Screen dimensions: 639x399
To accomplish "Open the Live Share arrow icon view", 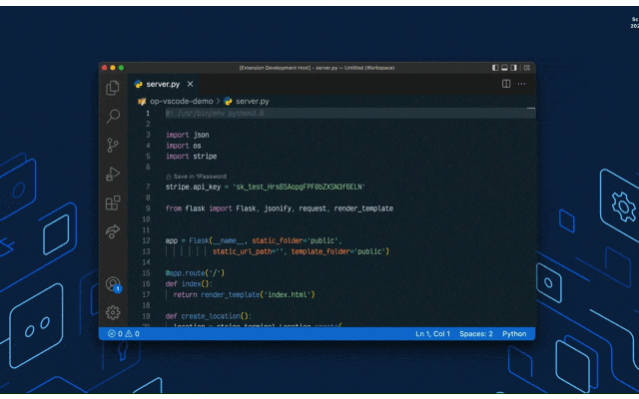I will [x=113, y=231].
